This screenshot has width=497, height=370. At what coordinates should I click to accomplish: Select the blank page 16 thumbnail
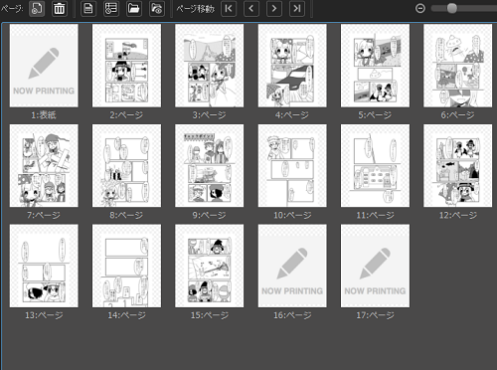click(292, 266)
